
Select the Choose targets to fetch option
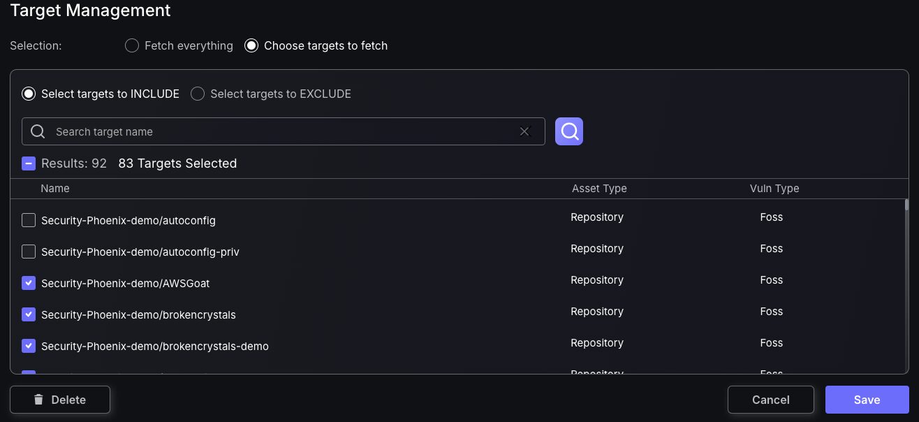coord(251,46)
